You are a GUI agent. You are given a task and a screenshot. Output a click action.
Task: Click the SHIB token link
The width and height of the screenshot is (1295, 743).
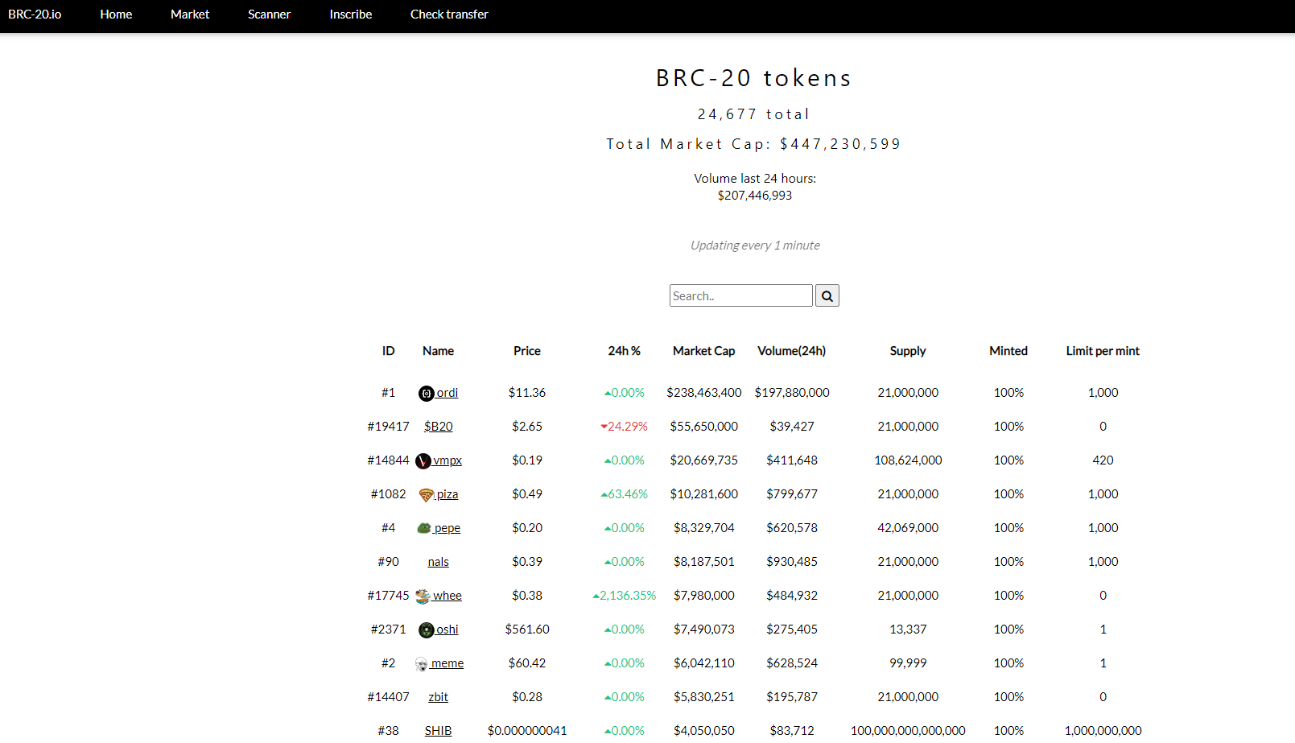[x=439, y=731]
